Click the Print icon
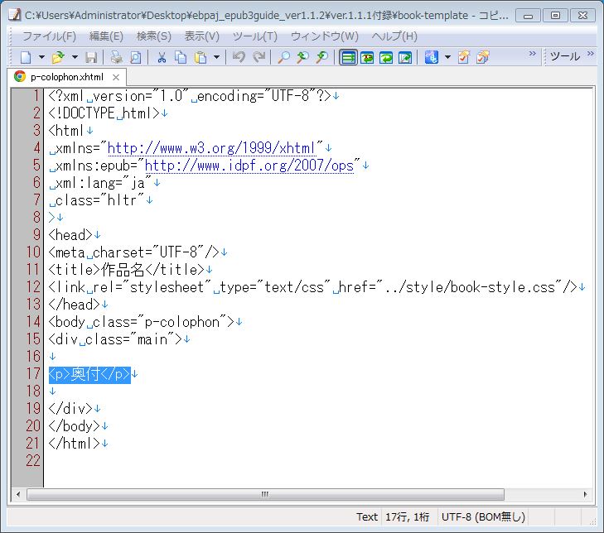This screenshot has width=604, height=533. point(116,57)
